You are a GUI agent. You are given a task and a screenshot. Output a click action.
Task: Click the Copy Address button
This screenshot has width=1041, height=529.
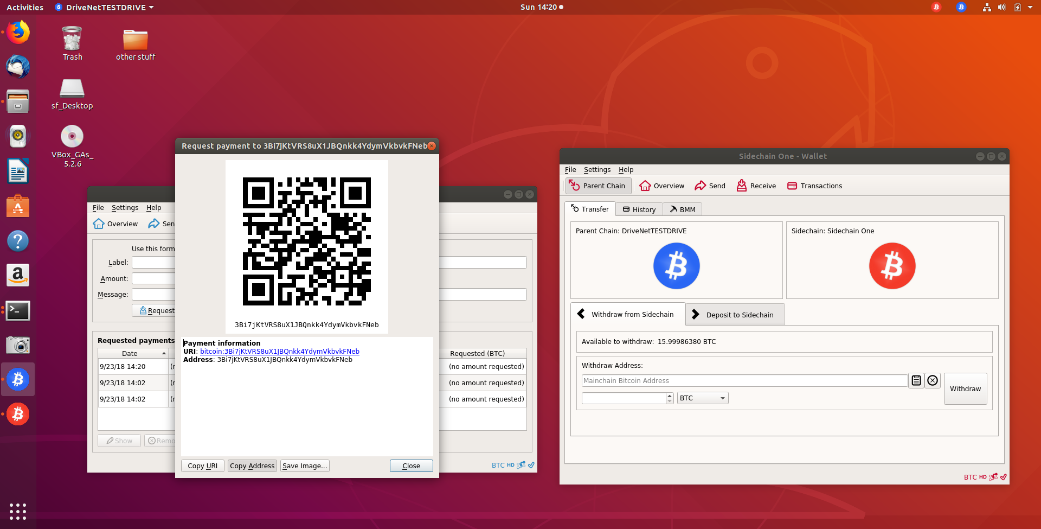pos(252,466)
